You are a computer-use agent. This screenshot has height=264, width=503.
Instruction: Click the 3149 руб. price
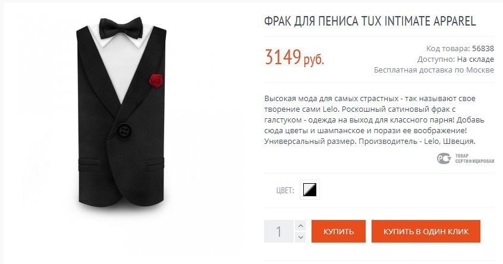pyautogui.click(x=294, y=58)
